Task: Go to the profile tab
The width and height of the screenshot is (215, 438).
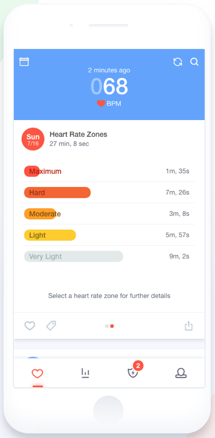Action: click(x=181, y=373)
